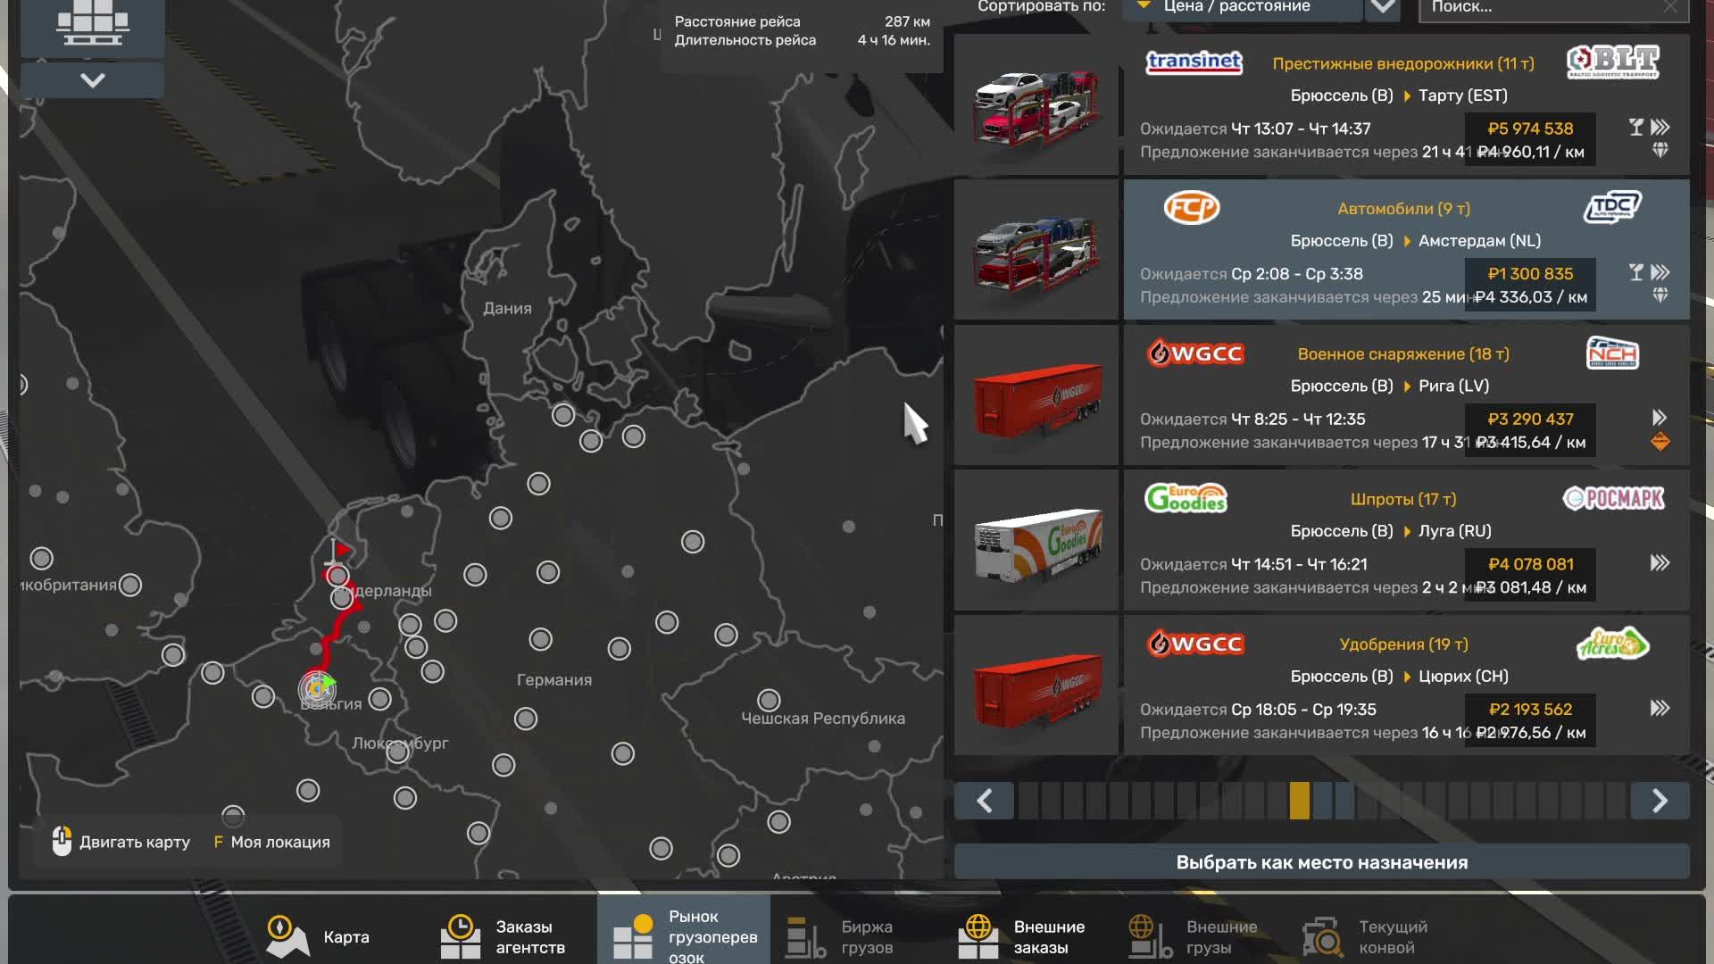The image size is (1714, 964).
Task: Click the transinet company logo
Action: point(1194,62)
